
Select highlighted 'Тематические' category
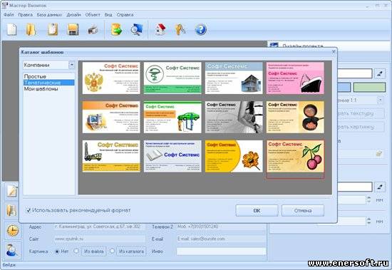tap(49, 83)
